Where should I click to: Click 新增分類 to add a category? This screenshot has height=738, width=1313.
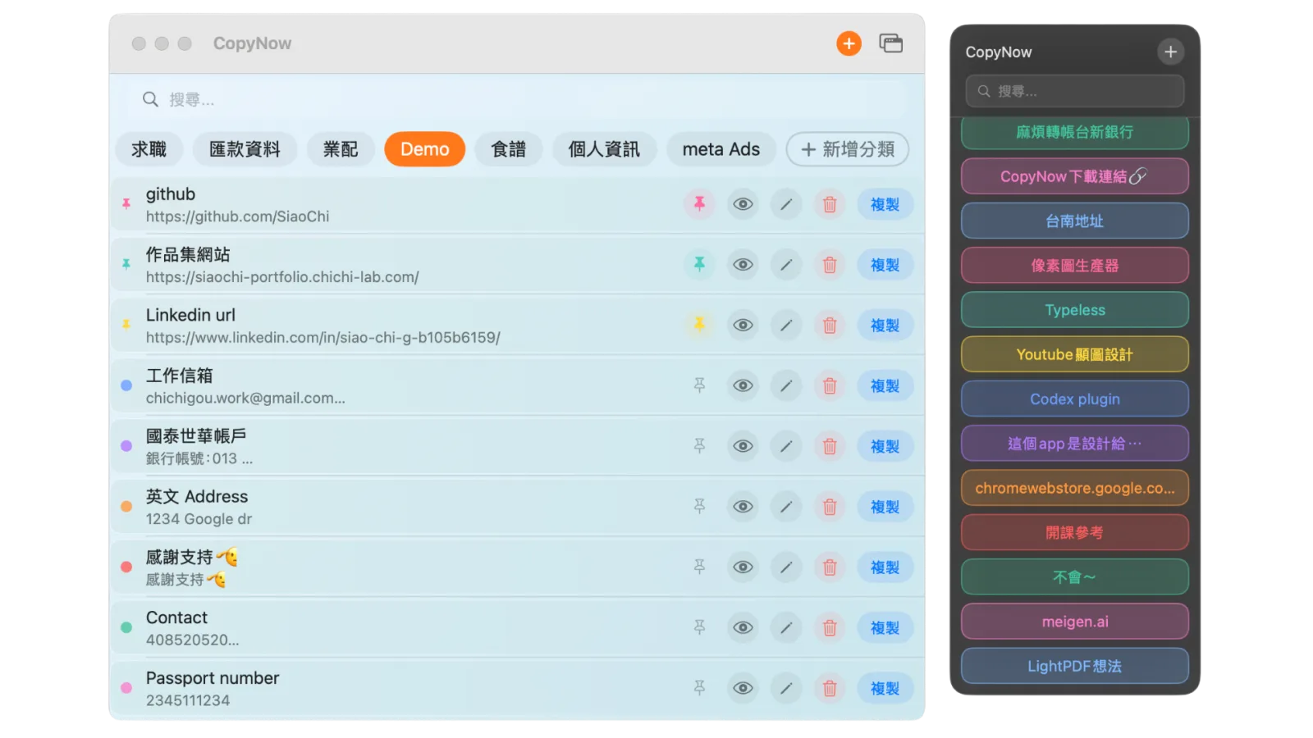(x=848, y=149)
